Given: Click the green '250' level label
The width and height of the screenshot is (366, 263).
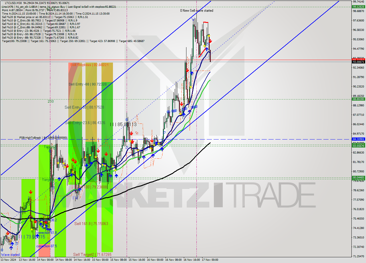Looking at the screenshot, I should tap(51, 101).
